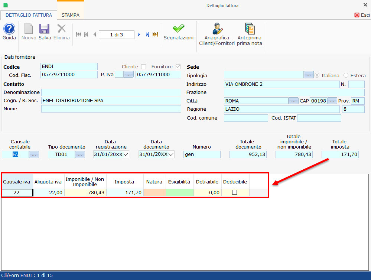
Task: Click the Numero field gen
Action: pos(202,154)
